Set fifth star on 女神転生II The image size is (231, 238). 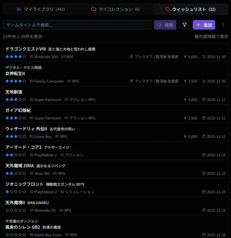[24, 81]
